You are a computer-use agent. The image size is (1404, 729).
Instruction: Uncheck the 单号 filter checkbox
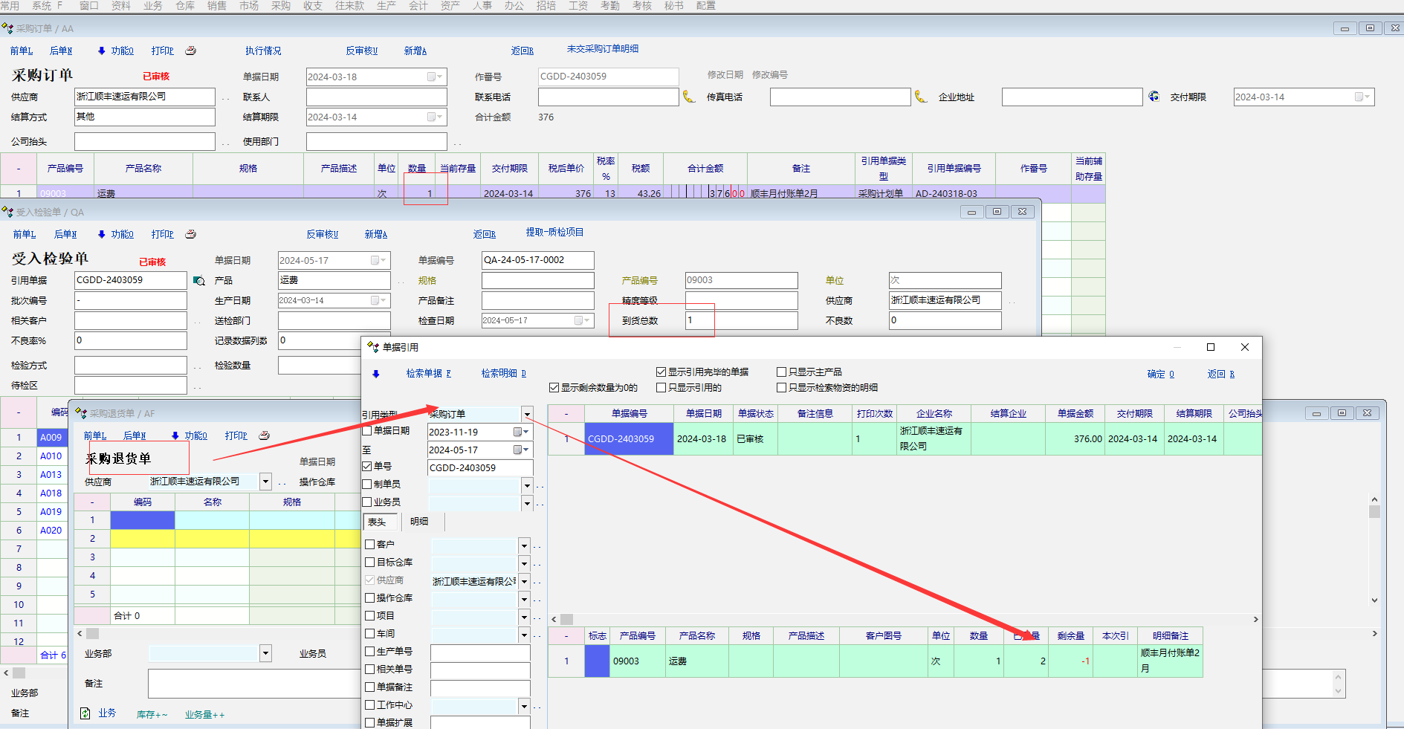coord(367,467)
